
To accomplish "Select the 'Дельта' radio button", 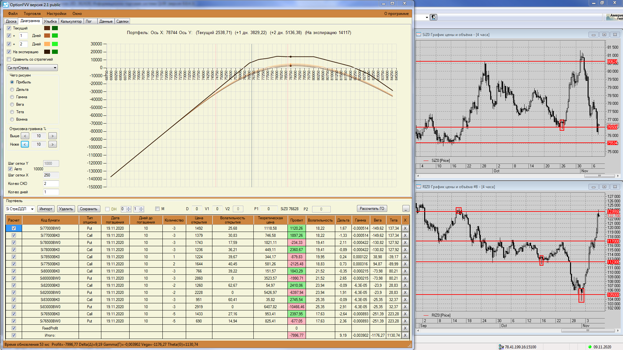I will [12, 90].
